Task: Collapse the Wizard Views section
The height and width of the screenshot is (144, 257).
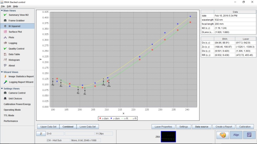Action: click(x=2, y=72)
